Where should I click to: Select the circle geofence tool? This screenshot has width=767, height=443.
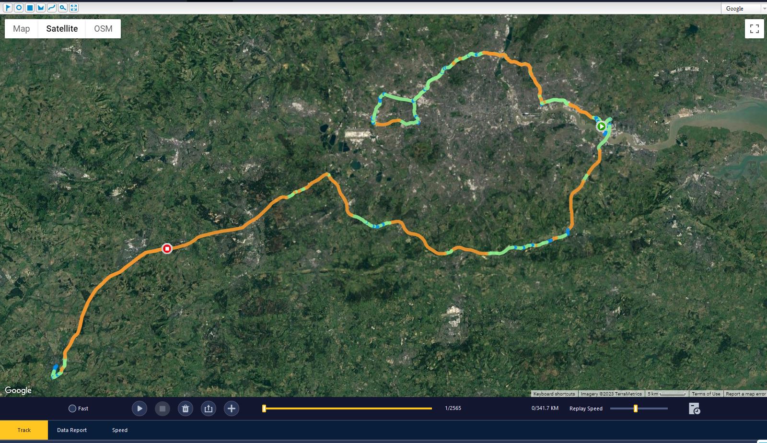click(19, 8)
